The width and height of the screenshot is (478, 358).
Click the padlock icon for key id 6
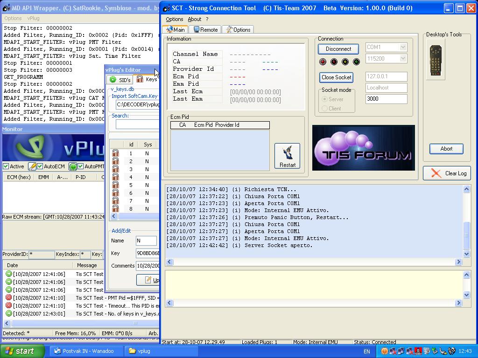(x=116, y=193)
